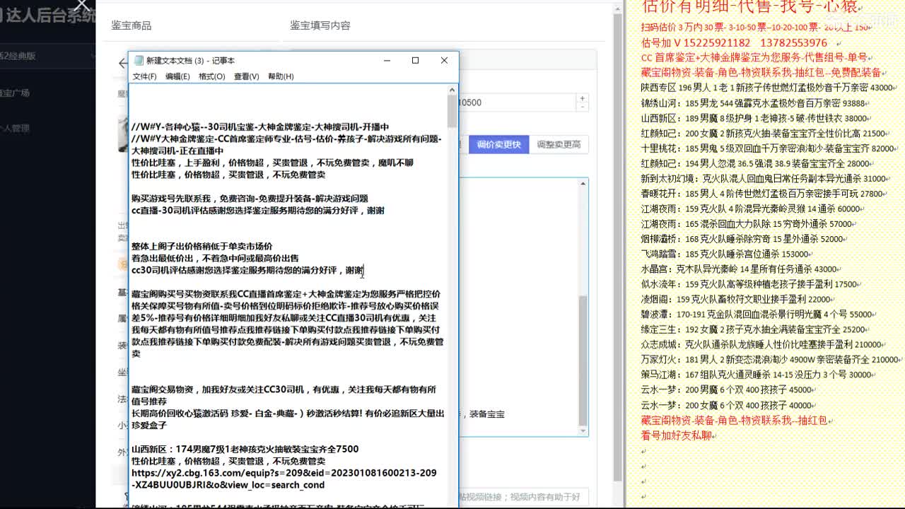
Task: Click the video link input field
Action: point(523,497)
